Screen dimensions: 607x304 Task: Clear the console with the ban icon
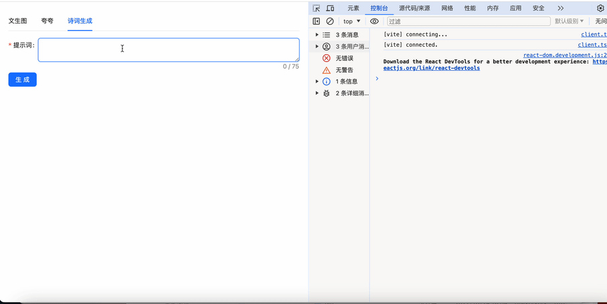pyautogui.click(x=330, y=21)
